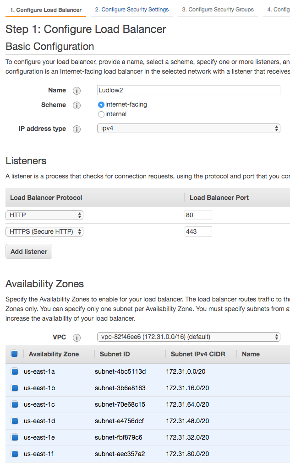Uncheck the us-east-1d availability zone checkbox
Viewport: 290px width, 473px height.
[x=14, y=421]
